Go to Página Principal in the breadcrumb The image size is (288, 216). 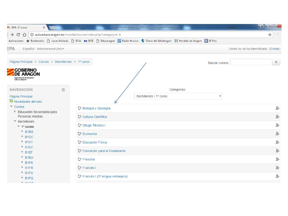[x=21, y=62]
